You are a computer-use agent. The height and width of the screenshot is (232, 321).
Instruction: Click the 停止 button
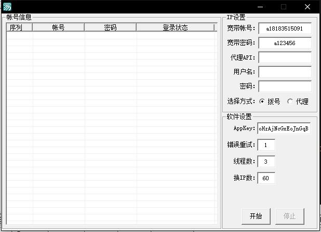(x=290, y=216)
